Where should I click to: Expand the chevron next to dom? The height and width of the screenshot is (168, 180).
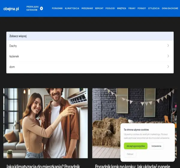tap(168, 67)
